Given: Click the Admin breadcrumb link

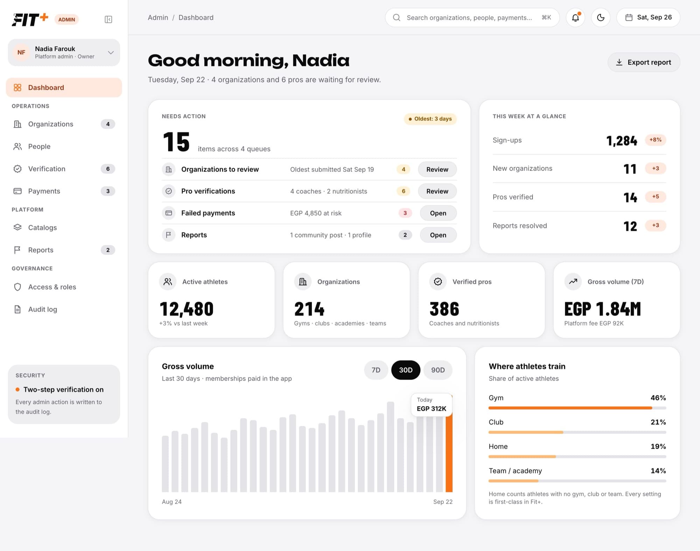Looking at the screenshot, I should click(158, 18).
